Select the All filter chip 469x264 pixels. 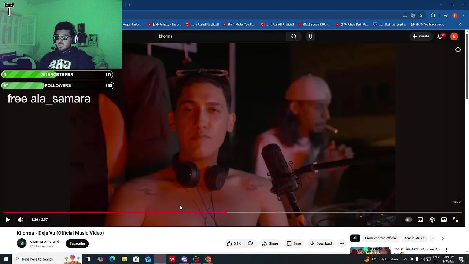(x=355, y=238)
